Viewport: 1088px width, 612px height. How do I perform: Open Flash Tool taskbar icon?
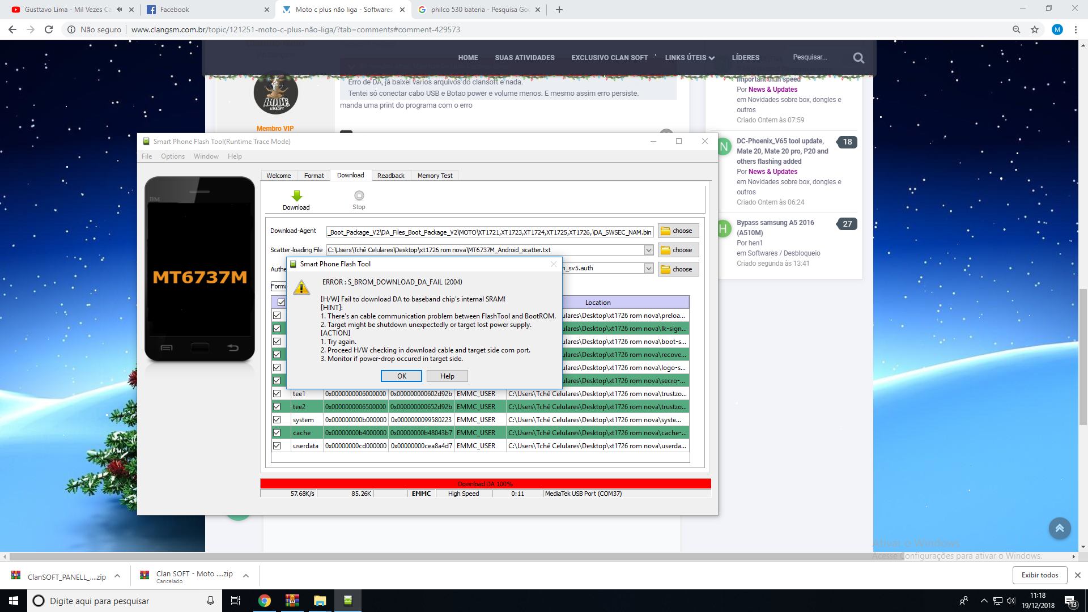(x=348, y=601)
